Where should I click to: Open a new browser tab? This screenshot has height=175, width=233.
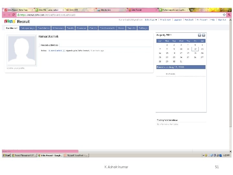click(x=192, y=10)
